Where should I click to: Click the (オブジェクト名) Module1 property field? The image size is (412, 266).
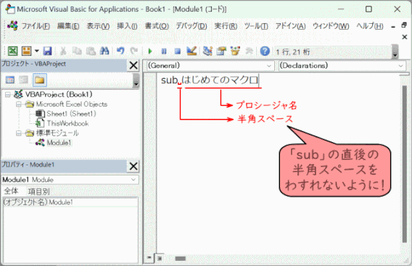click(70, 202)
